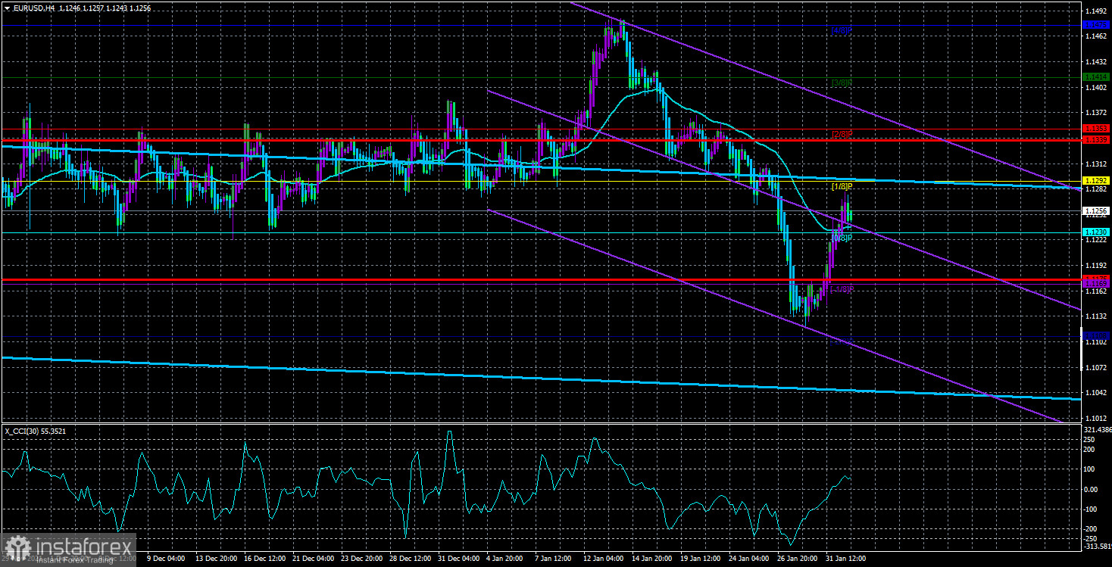Click the [4/8]P Murray level label

[842, 30]
